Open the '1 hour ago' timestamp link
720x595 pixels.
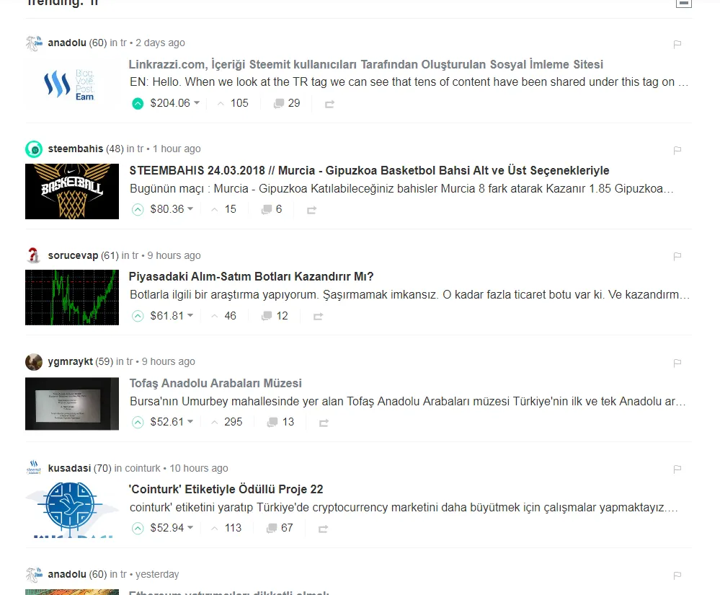(177, 149)
